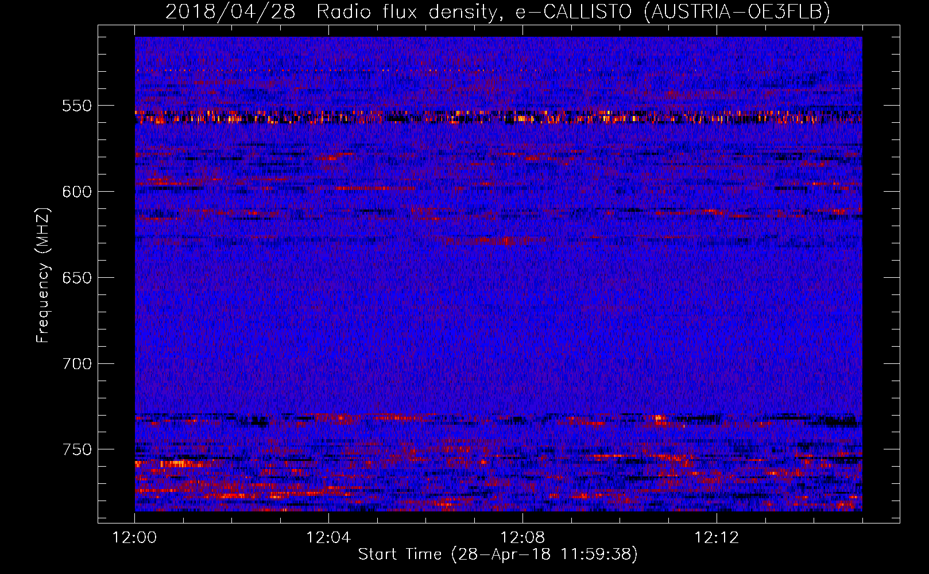Click the plot title text 'Radio flux density, e-CALLISTO'
This screenshot has height=574, width=929.
tap(474, 11)
